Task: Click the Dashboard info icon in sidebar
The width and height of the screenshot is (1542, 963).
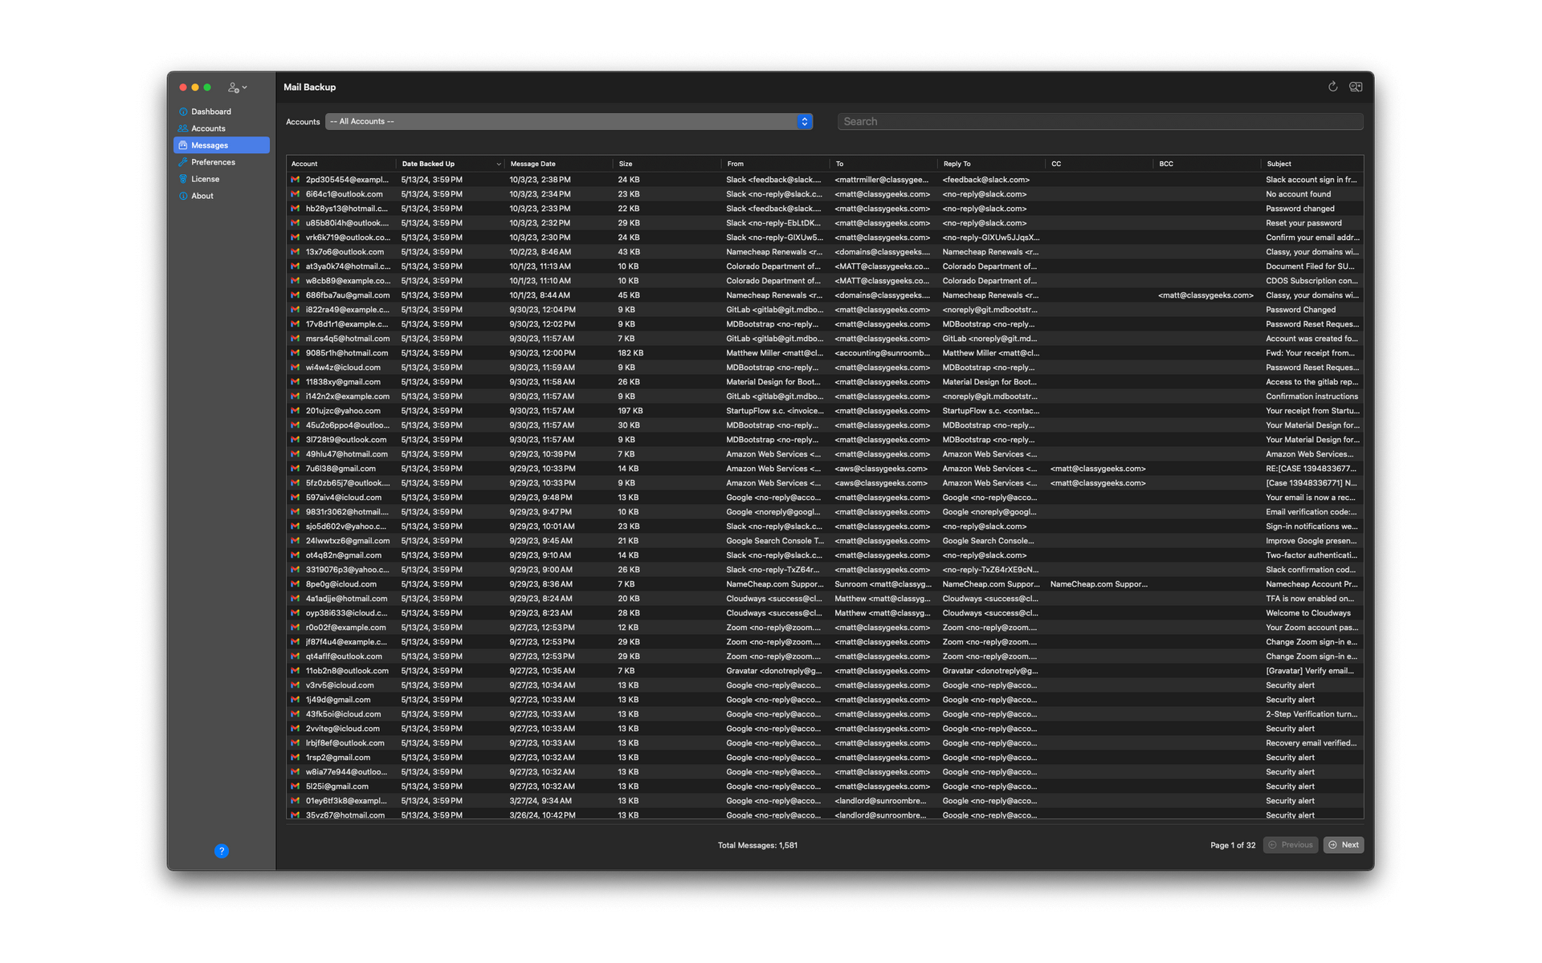Action: point(183,112)
